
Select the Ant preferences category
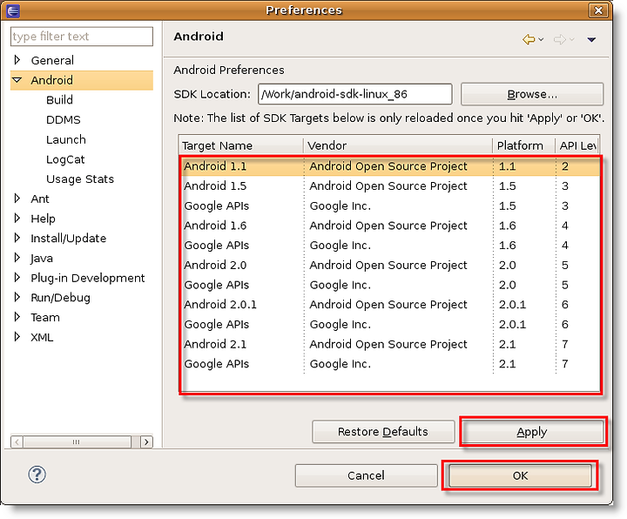point(40,199)
